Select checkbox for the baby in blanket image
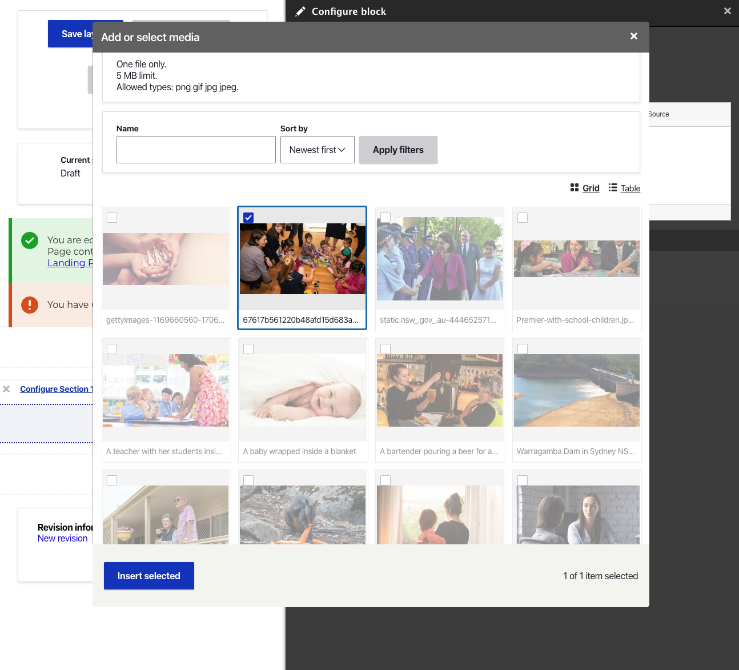739x670 pixels. coord(248,349)
